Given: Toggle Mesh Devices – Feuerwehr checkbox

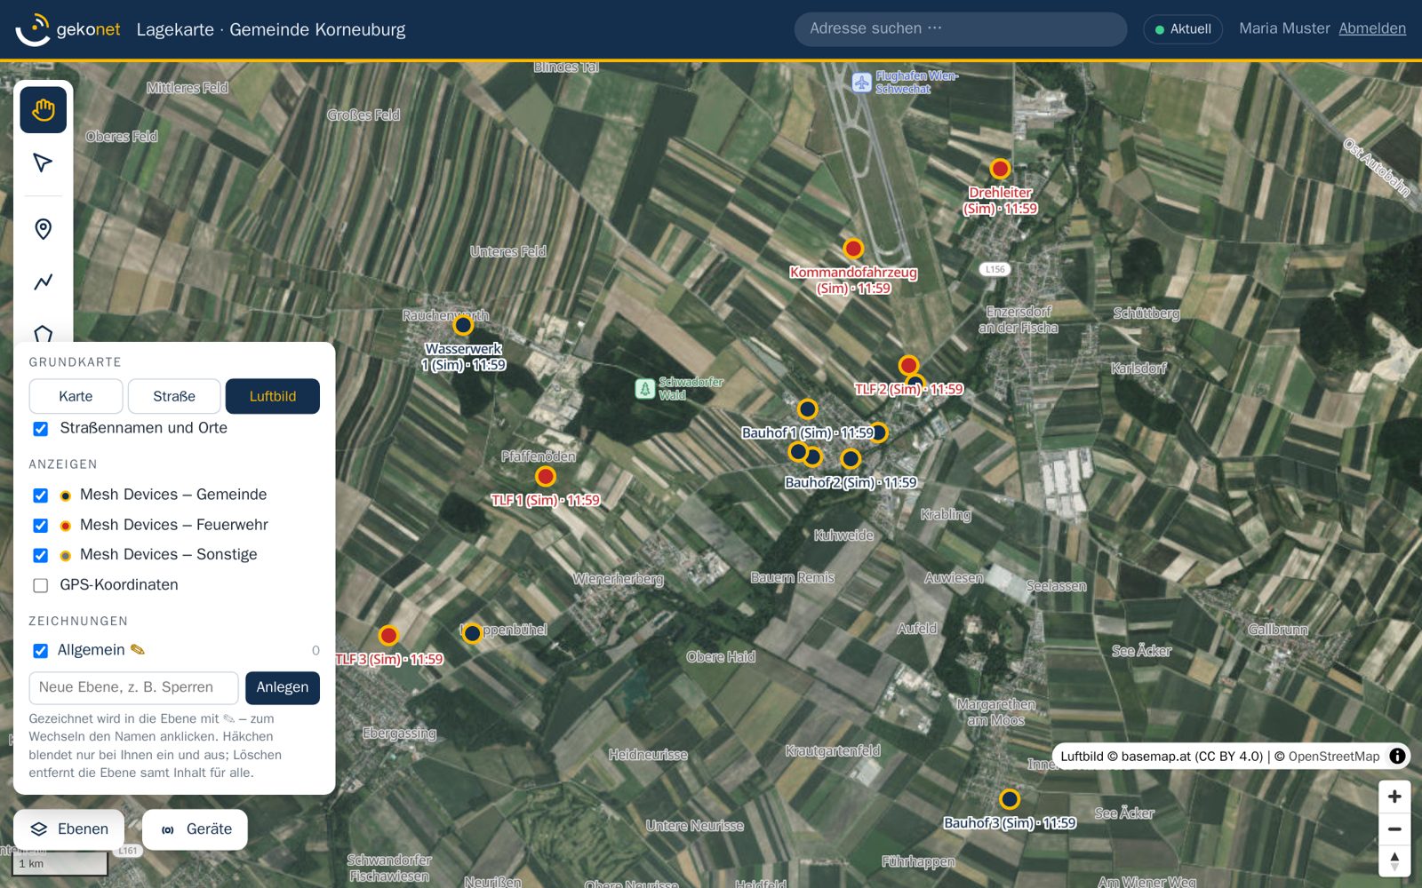Looking at the screenshot, I should tap(40, 526).
